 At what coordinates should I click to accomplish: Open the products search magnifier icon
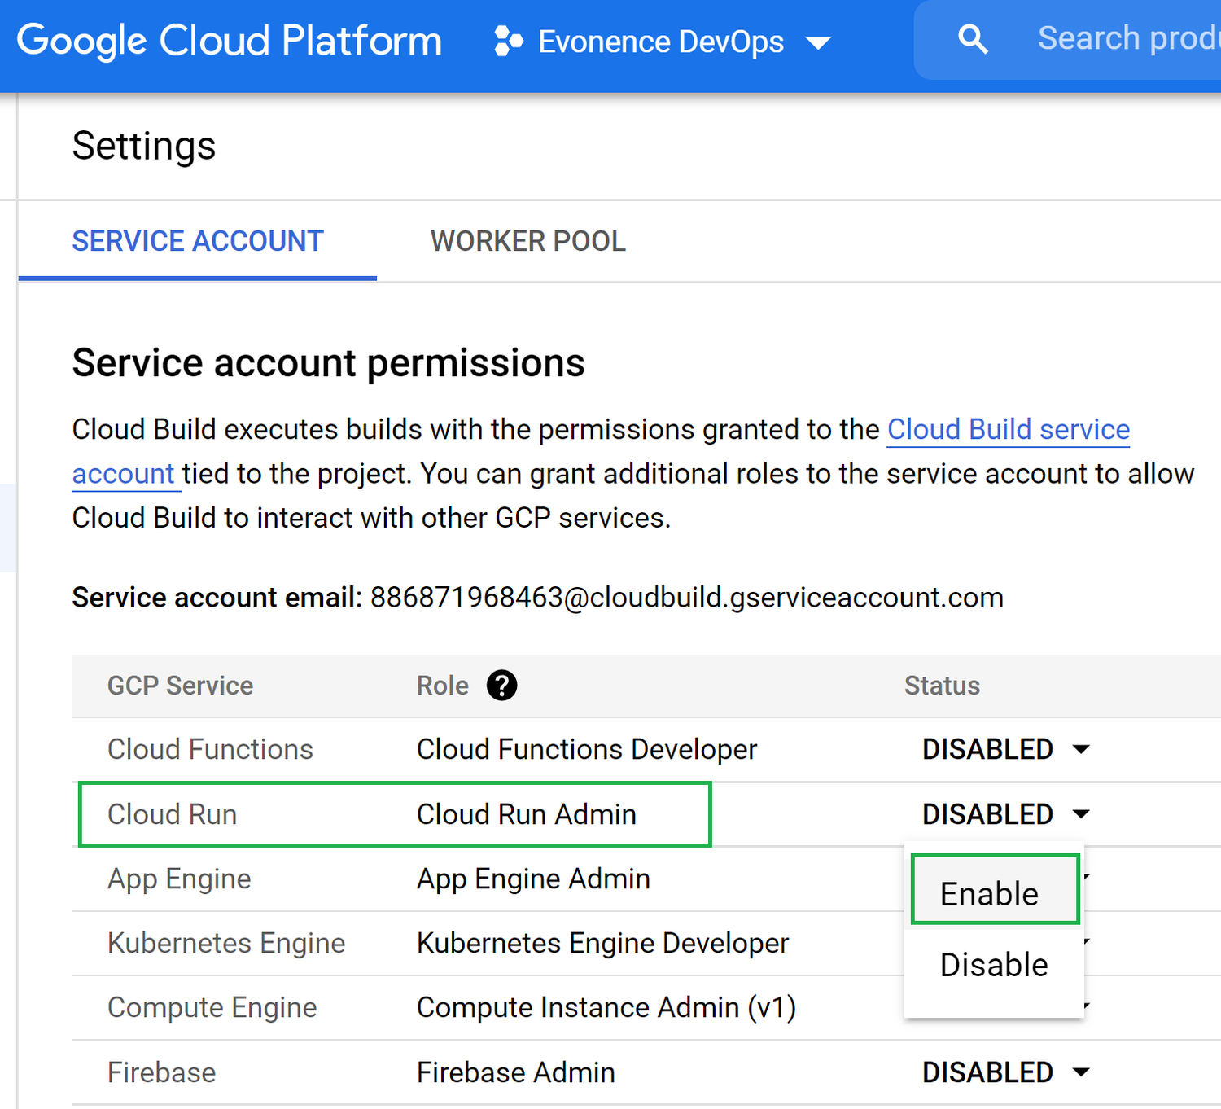tap(973, 37)
